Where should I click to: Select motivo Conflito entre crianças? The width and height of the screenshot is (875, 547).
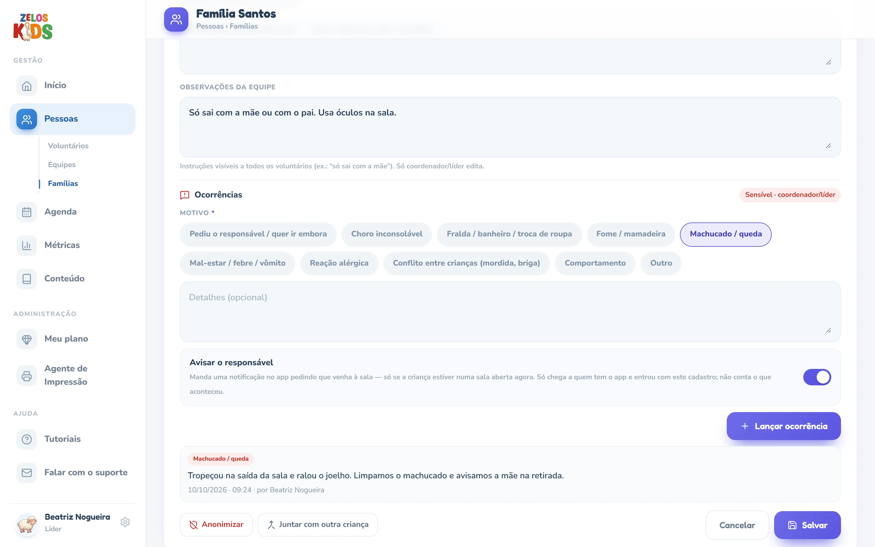466,263
